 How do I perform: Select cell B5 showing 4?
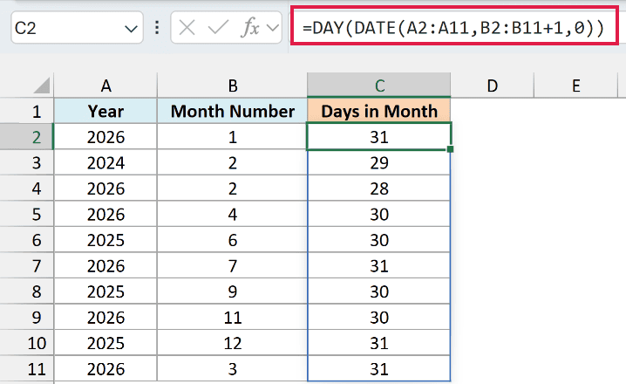point(233,214)
